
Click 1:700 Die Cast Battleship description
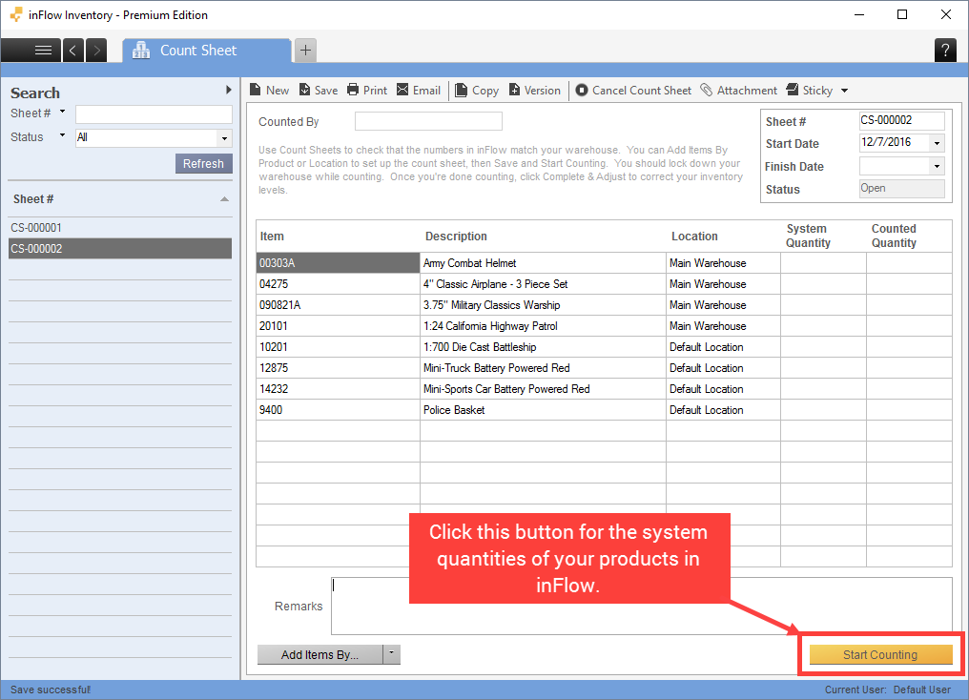(544, 346)
